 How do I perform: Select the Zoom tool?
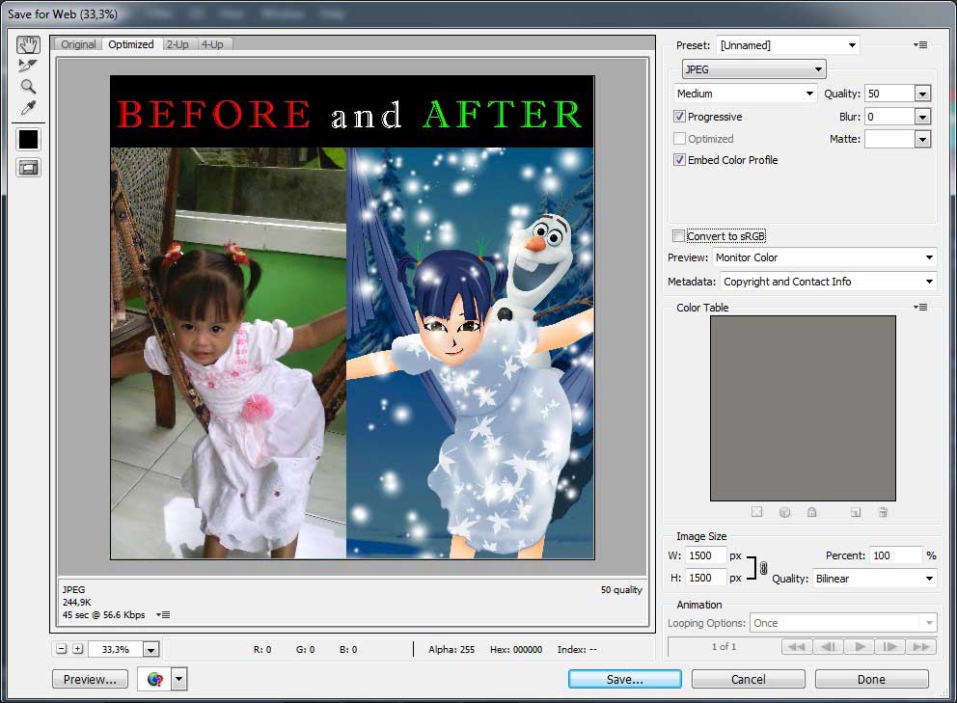click(28, 86)
